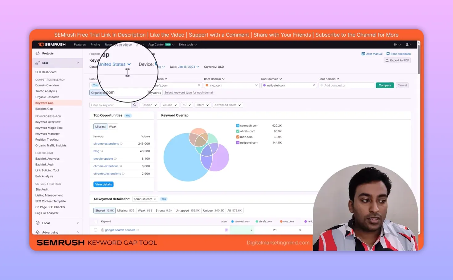Open semrush.com domain selector dropdown
This screenshot has width=453, height=280.
point(145,199)
